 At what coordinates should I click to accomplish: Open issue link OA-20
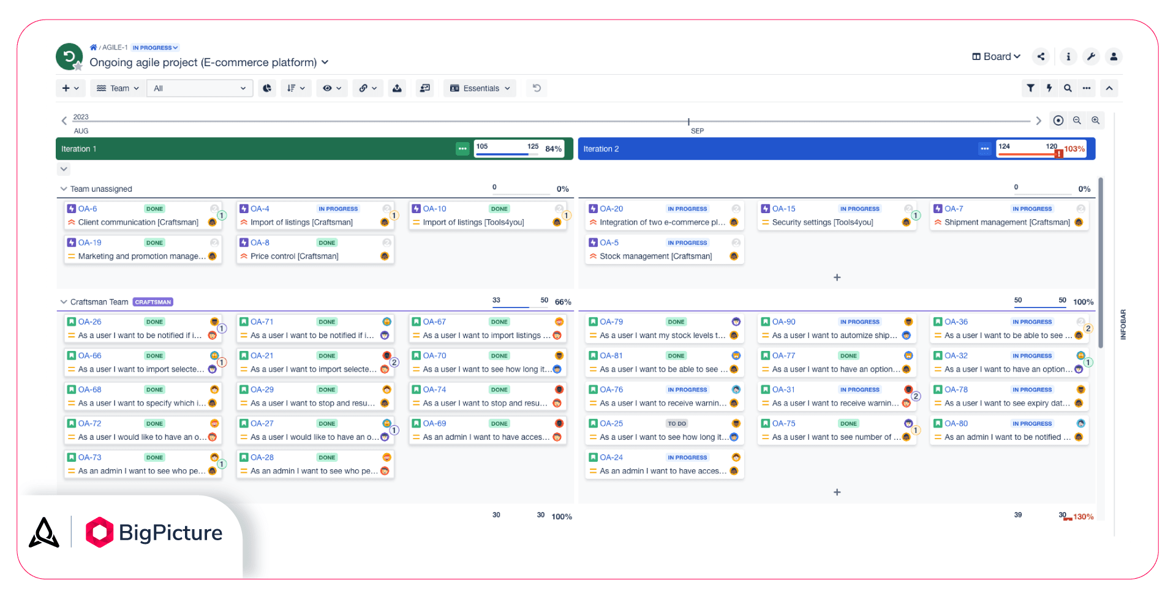(x=611, y=209)
